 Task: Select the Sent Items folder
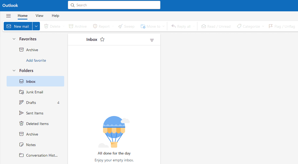34,113
